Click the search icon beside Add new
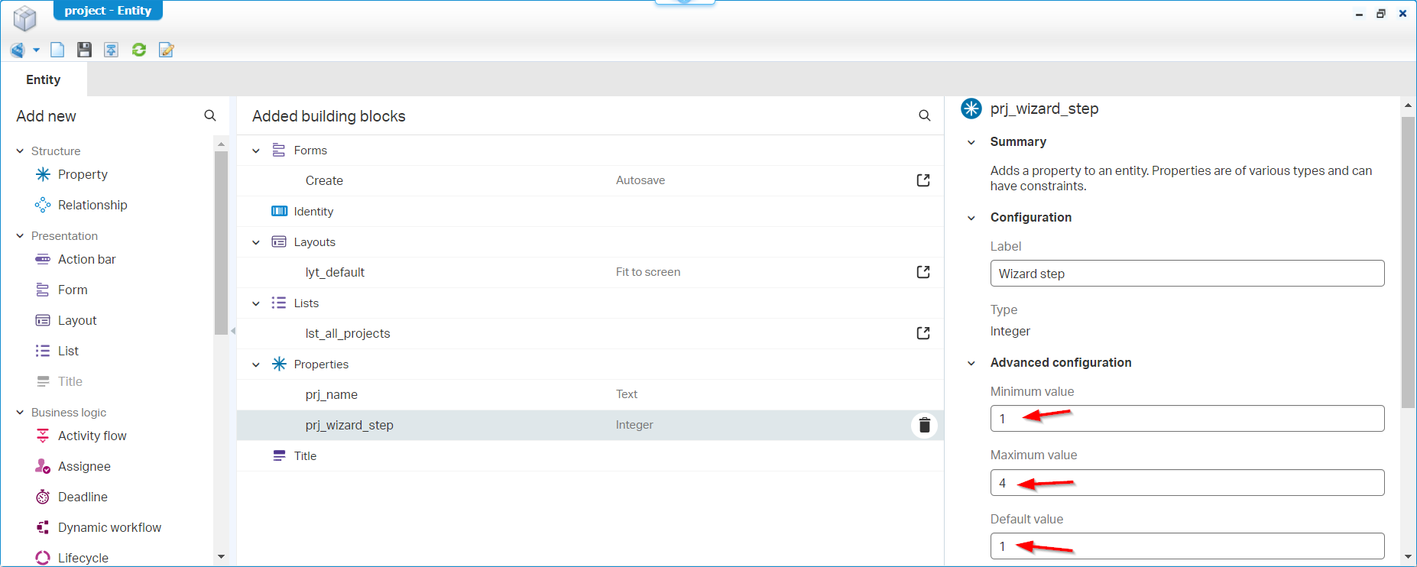The width and height of the screenshot is (1417, 567). pyautogui.click(x=210, y=115)
